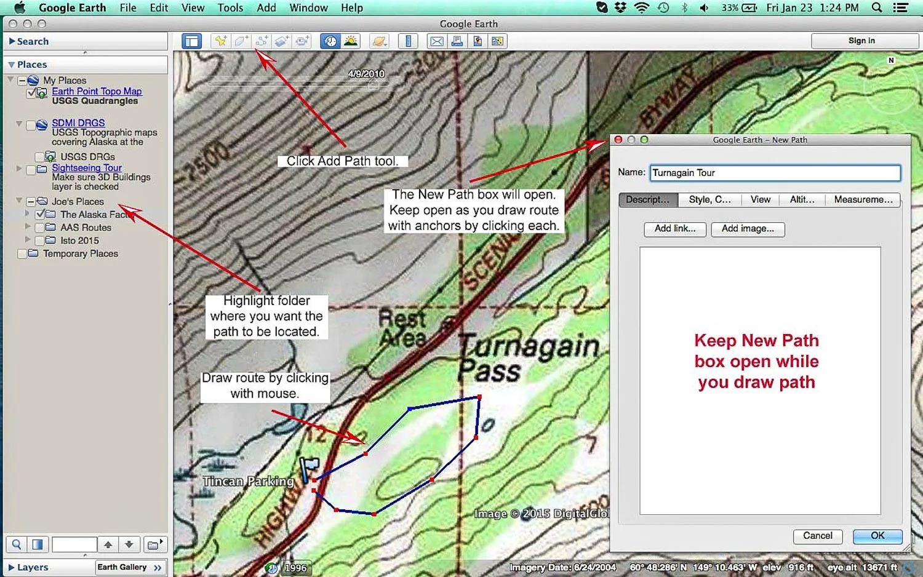The height and width of the screenshot is (577, 923).
Task: Check the AAS Routes checkbox
Action: (39, 228)
